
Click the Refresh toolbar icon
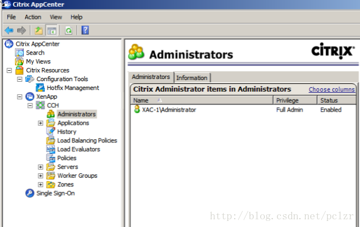coord(69,30)
